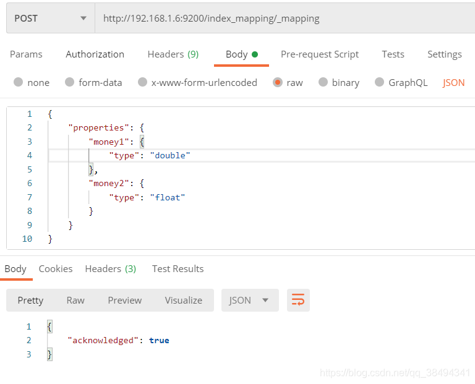Image resolution: width=475 pixels, height=384 pixels.
Task: Open the POST method dropdown
Action: tap(50, 19)
